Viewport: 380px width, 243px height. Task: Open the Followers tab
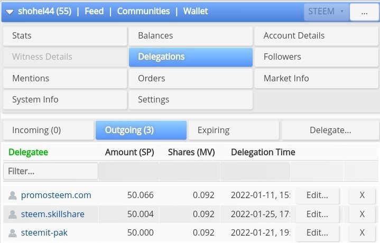point(316,57)
